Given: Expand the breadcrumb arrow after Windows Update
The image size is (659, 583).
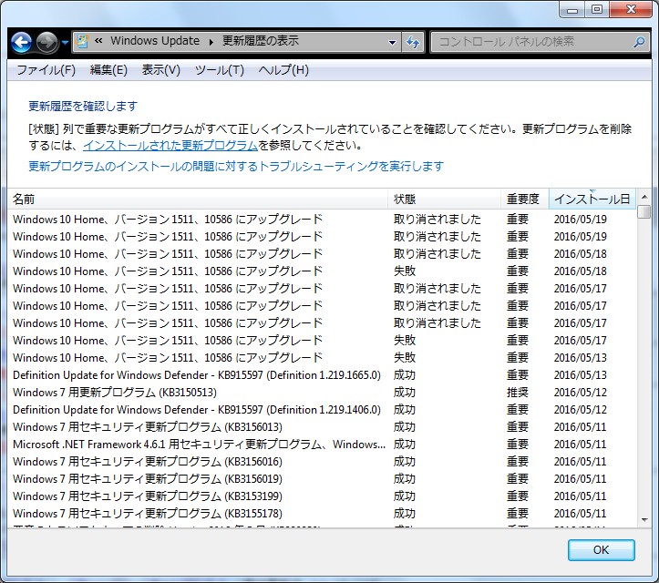Looking at the screenshot, I should (211, 42).
